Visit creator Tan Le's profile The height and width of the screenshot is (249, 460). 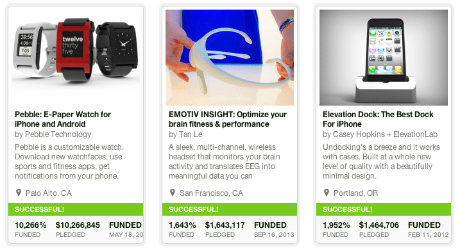tap(191, 134)
